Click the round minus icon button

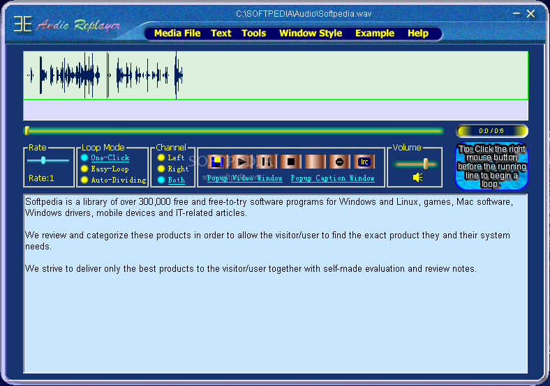pos(339,162)
